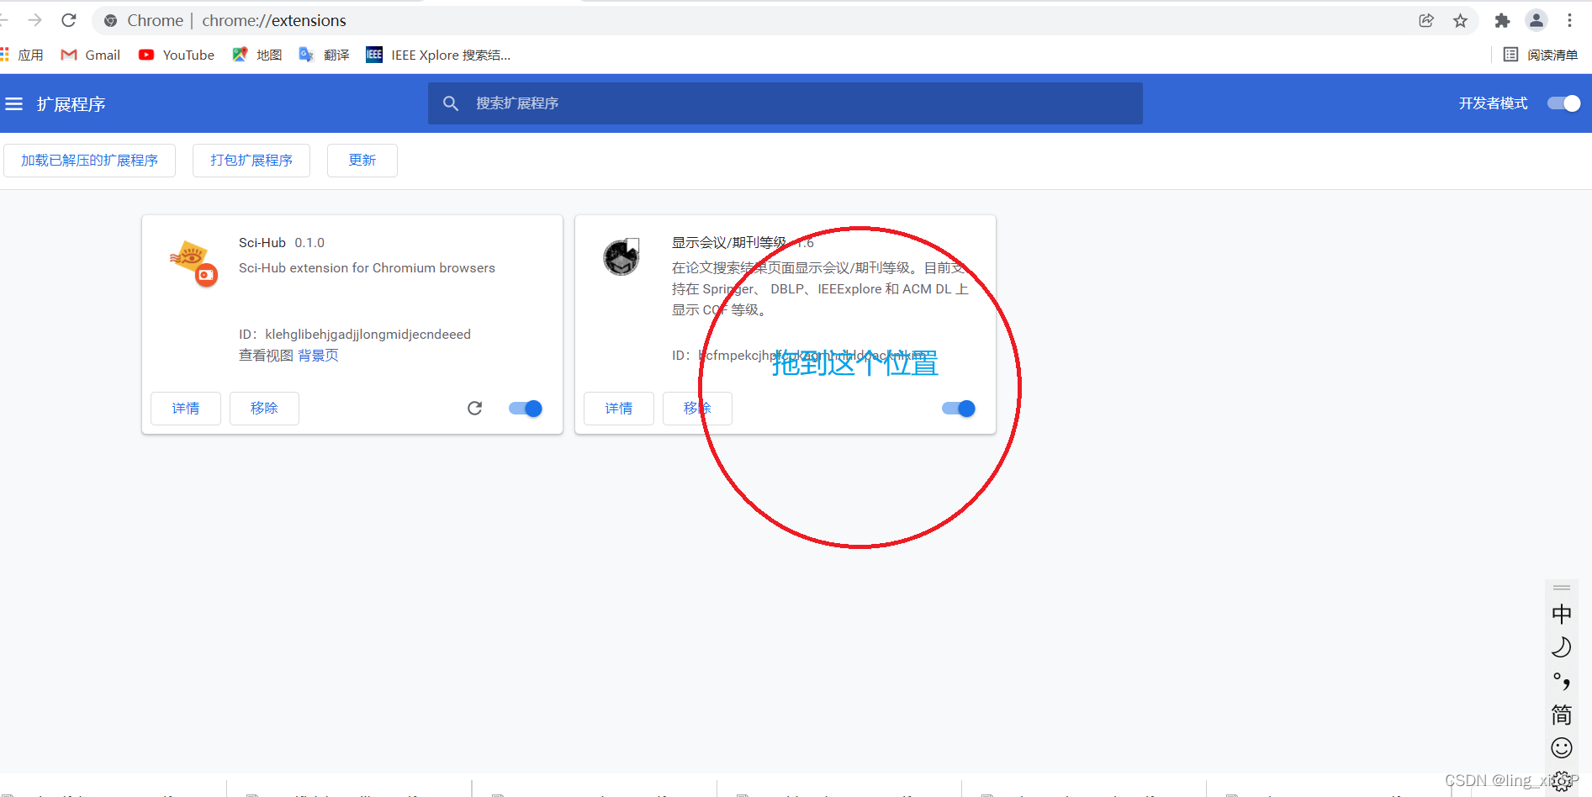Image resolution: width=1592 pixels, height=797 pixels.
Task: Go forward in browser history
Action: tap(35, 20)
